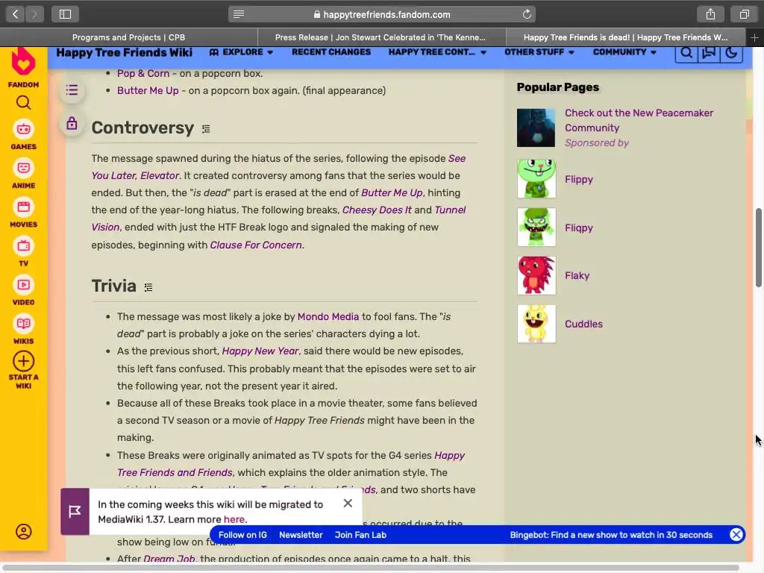Open the Flaky character thumbnail

point(536,275)
